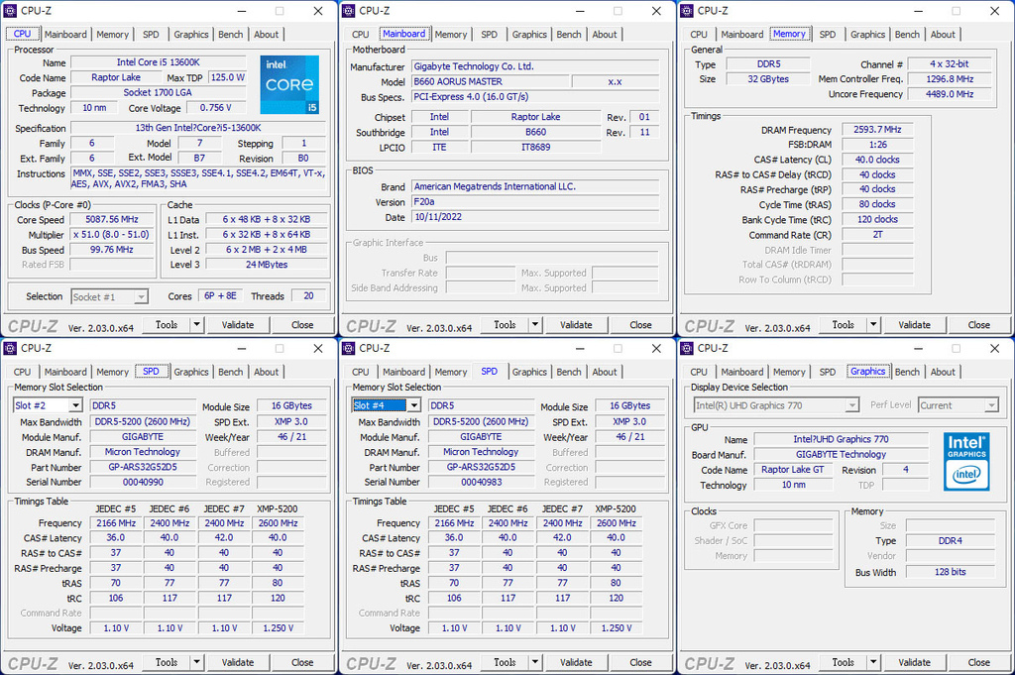Open the Slot #4 memory slot dropdown
This screenshot has width=1015, height=675.
tap(414, 405)
